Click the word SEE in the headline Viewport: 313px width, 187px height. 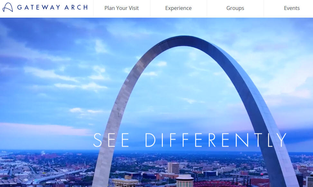111,140
